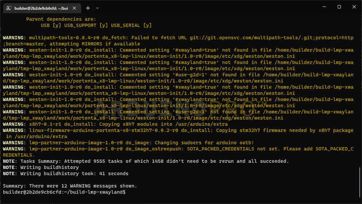Close the builder@2b2de9cb6cfd tab
This screenshot has width=362, height=204.
[74, 8]
